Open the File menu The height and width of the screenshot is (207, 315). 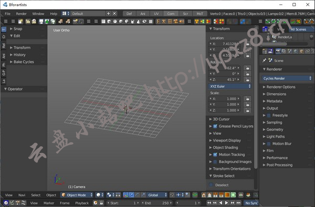[8, 14]
